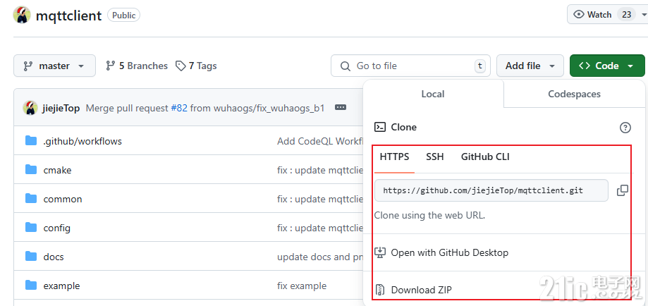
Task: Switch to the Local tab
Action: pyautogui.click(x=433, y=94)
